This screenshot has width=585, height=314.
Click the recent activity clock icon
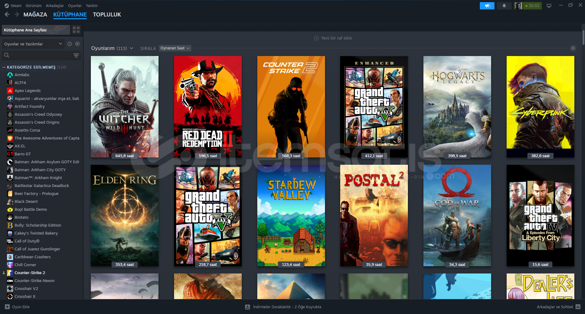[x=70, y=44]
